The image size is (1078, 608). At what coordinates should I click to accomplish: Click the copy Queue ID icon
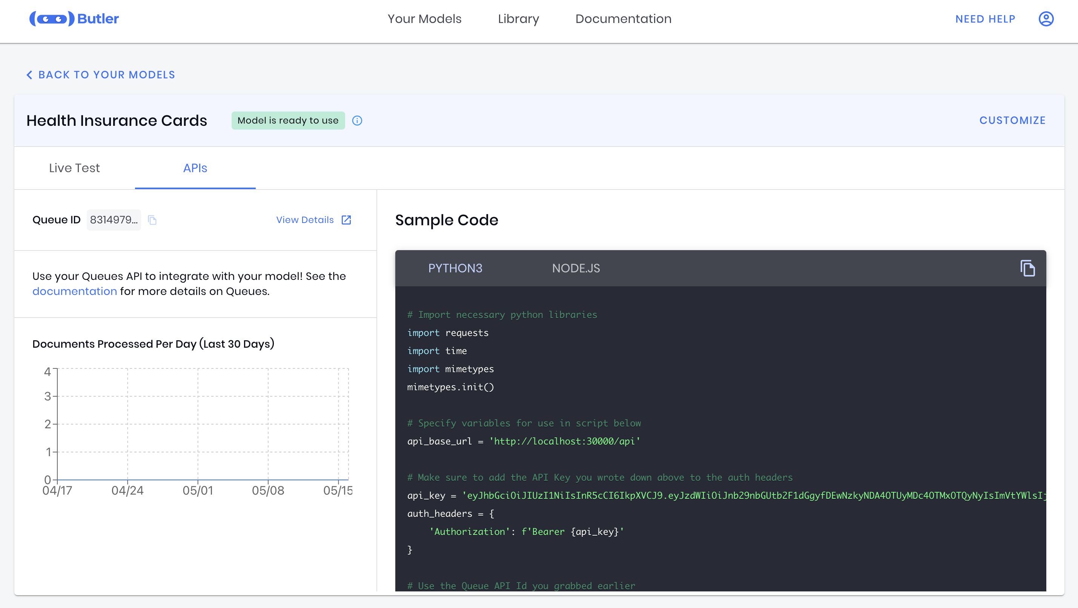[152, 220]
